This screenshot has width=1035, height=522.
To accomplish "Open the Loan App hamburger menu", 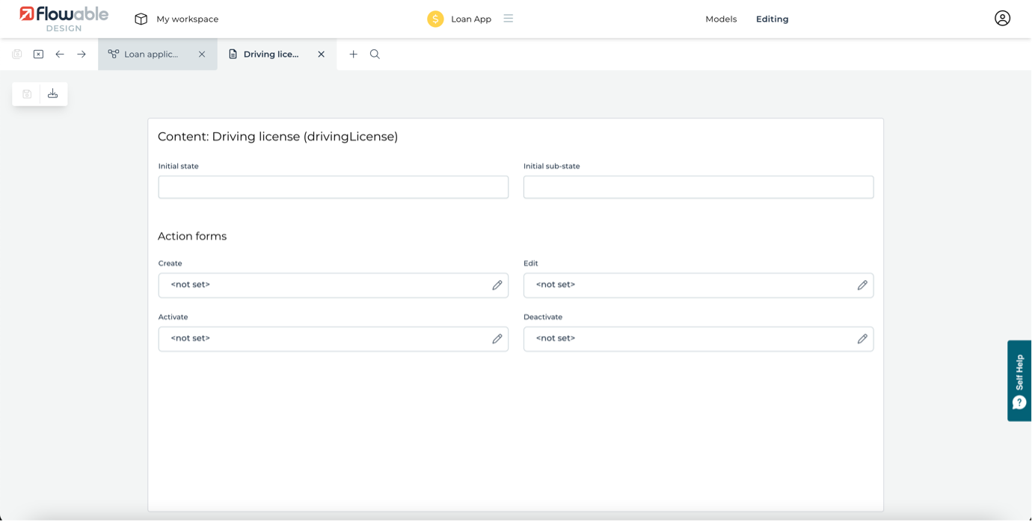I will click(x=509, y=19).
